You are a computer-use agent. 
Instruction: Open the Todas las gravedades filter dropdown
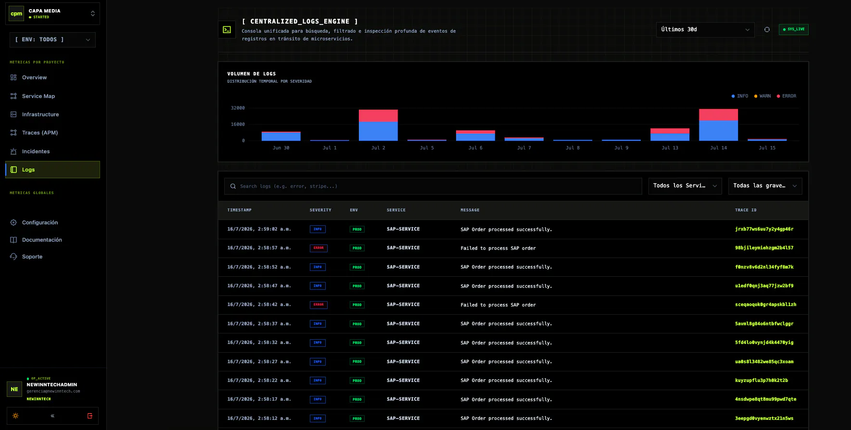765,186
